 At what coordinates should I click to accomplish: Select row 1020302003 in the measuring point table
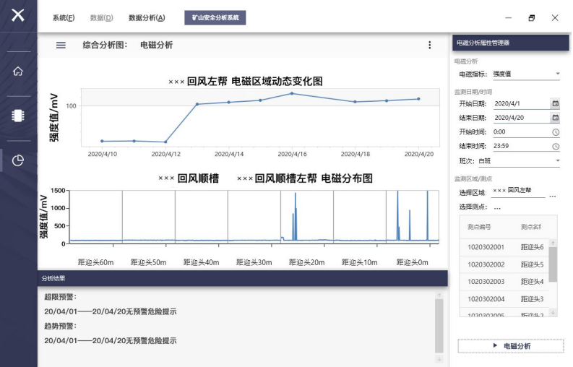coord(486,281)
